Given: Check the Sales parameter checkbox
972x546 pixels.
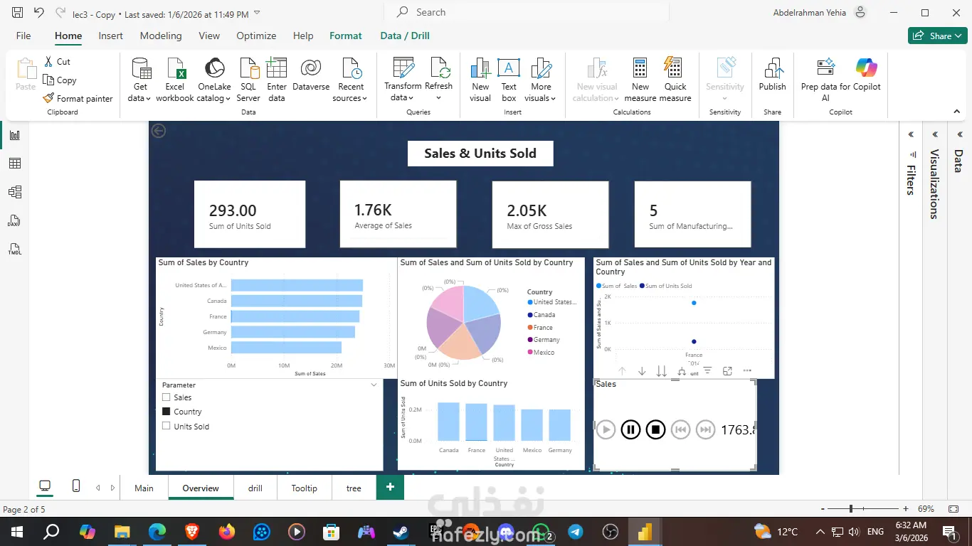Looking at the screenshot, I should [167, 398].
